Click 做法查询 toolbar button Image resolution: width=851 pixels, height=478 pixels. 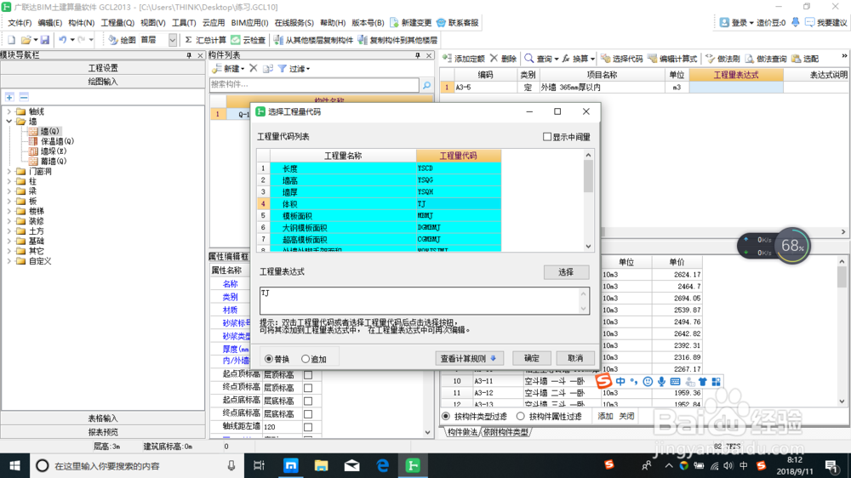pos(766,59)
